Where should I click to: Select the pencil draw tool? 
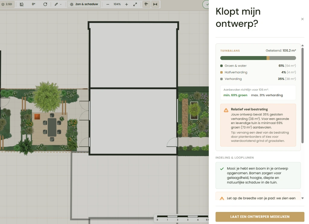[56, 4]
